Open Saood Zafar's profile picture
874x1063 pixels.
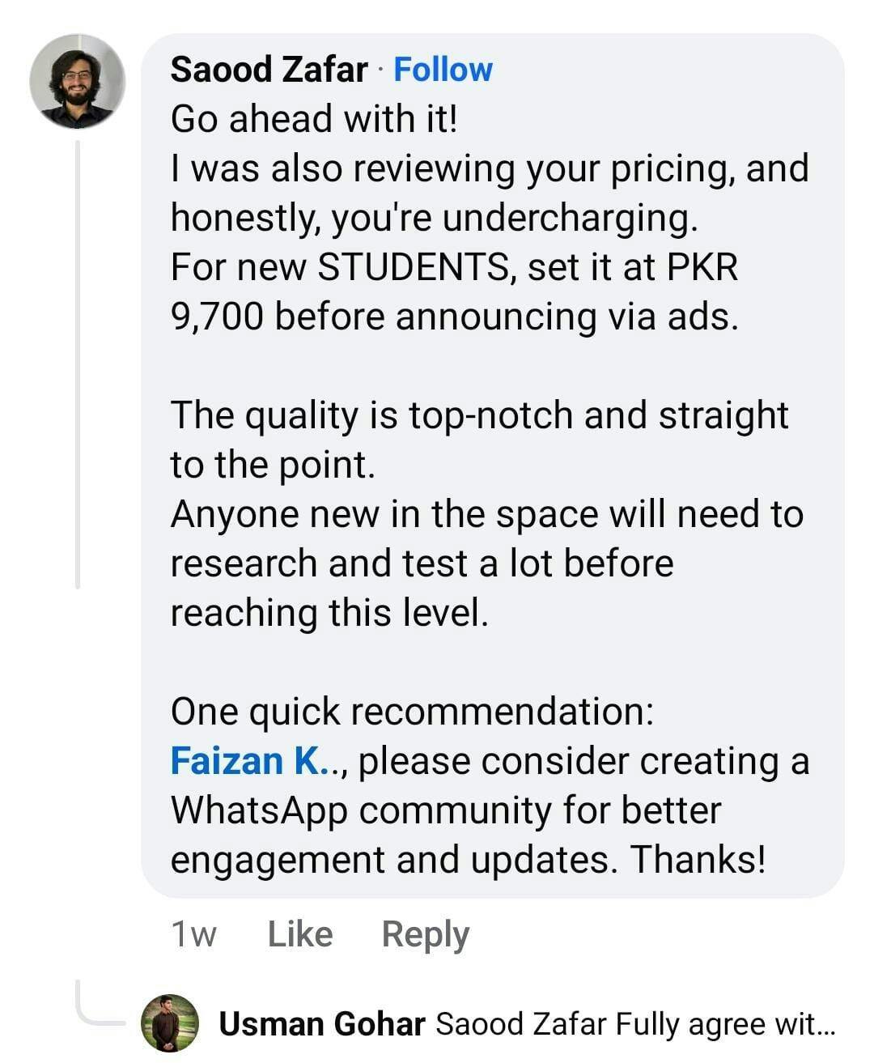77,81
